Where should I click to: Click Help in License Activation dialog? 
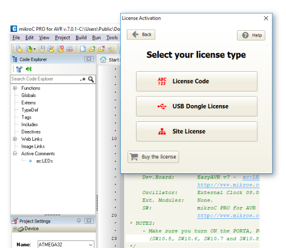point(251,35)
